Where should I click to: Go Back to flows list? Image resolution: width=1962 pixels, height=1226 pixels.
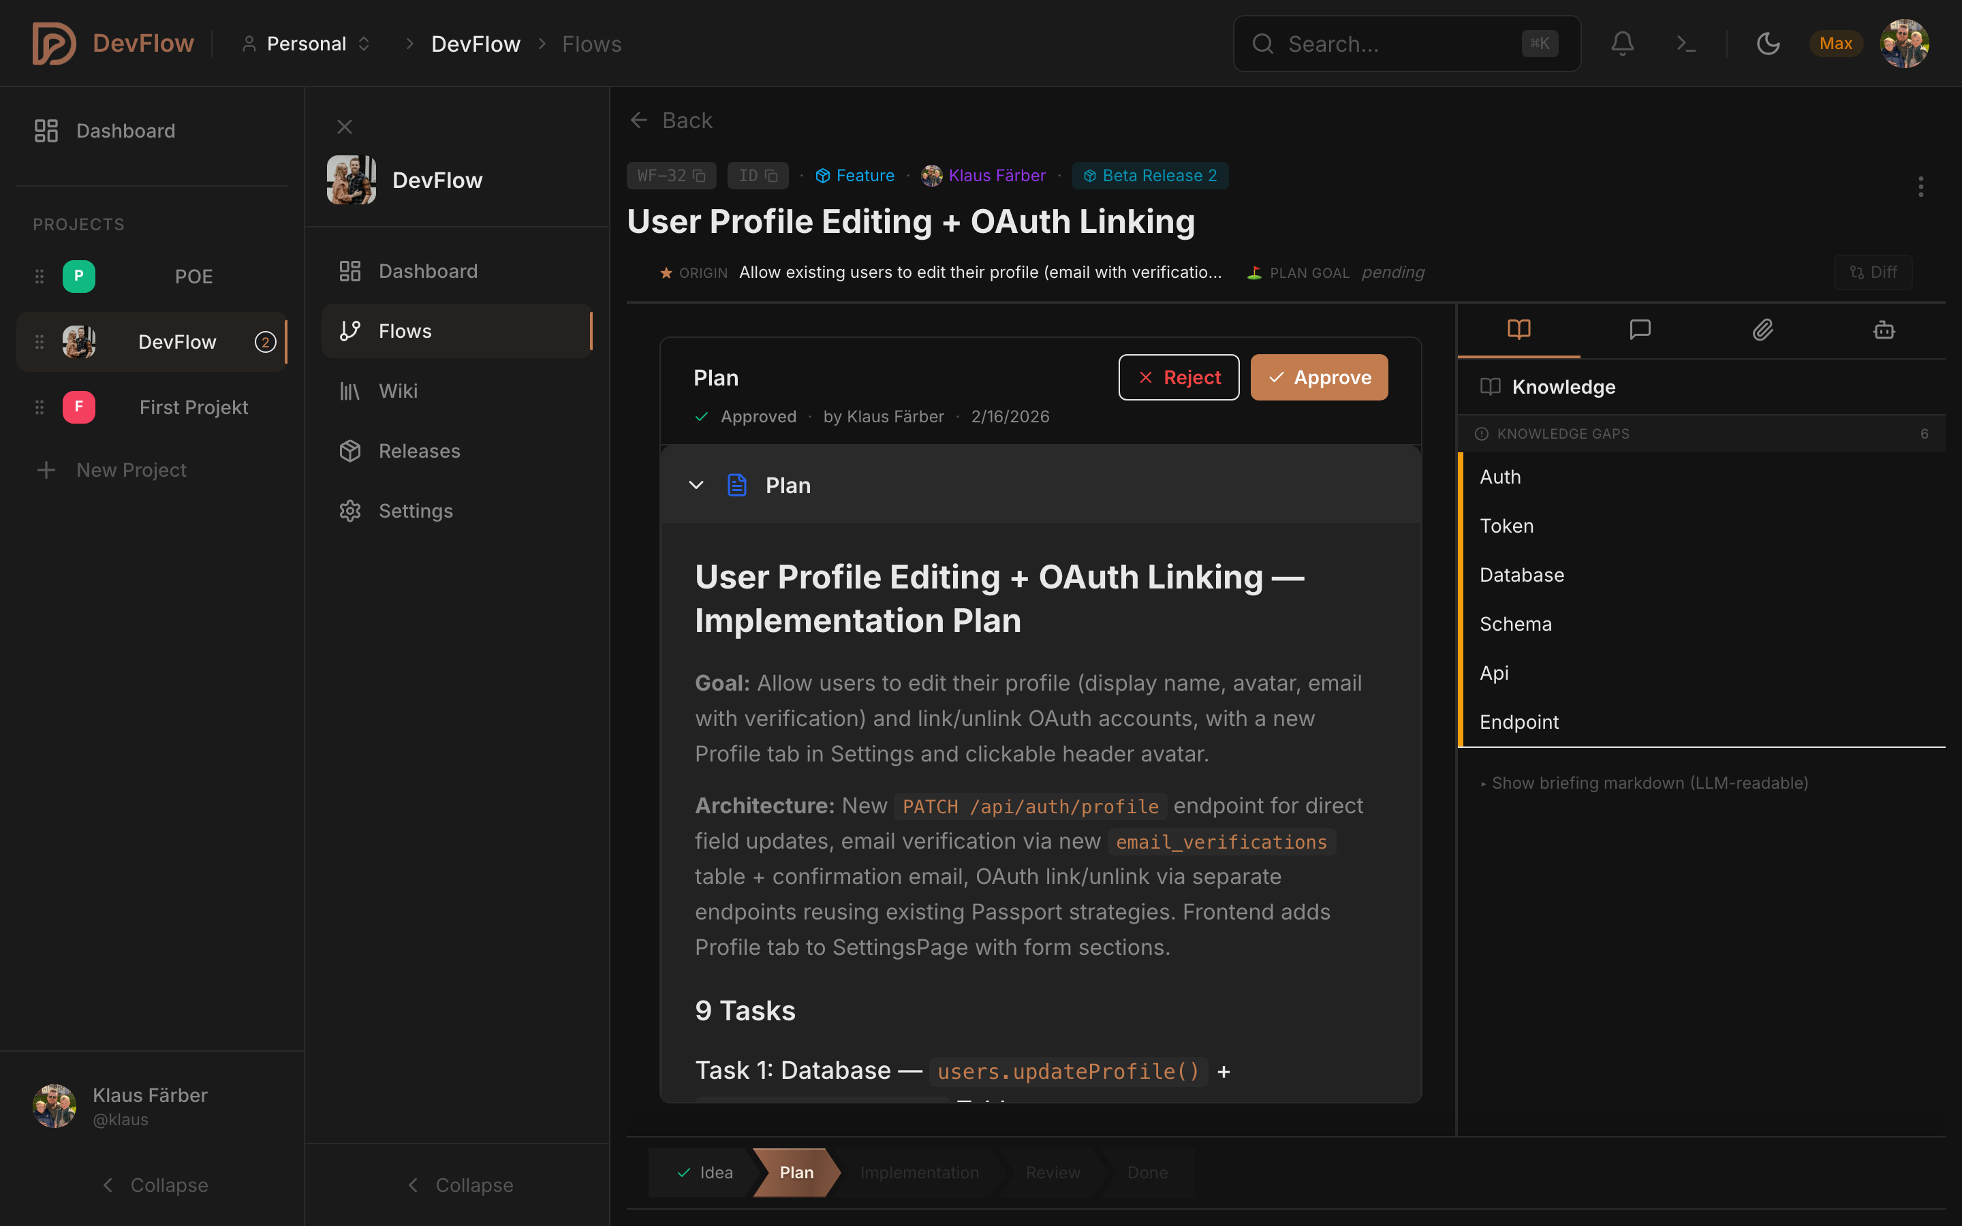coord(671,120)
